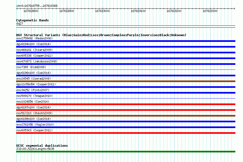Image resolution: width=243 pixels, height=162 pixels.
Task: Click the Cytogenetic Bands track title
Action: 32,20
